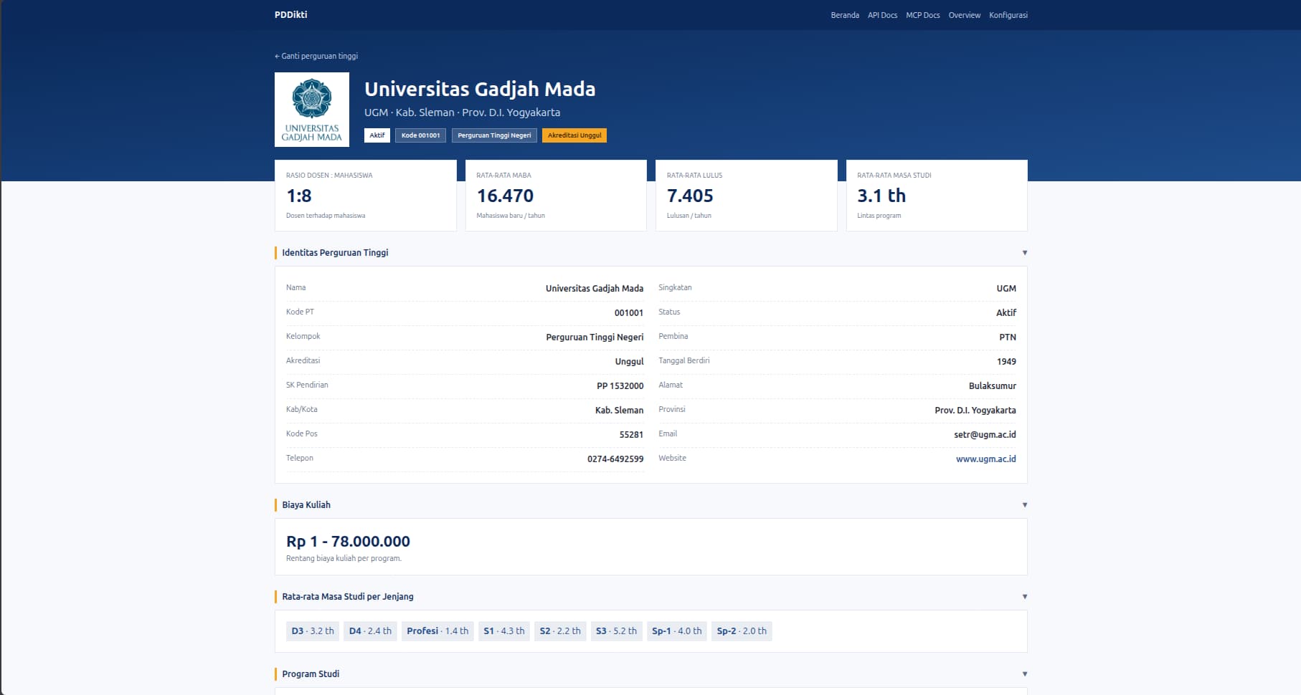Click the Kode Pos value 55281
Screen dimensions: 1301x695
click(631, 435)
